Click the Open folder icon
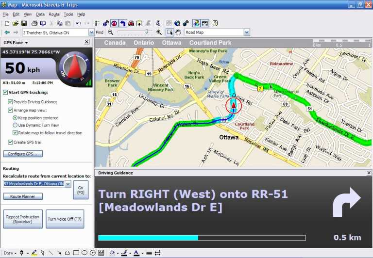 (16, 23)
